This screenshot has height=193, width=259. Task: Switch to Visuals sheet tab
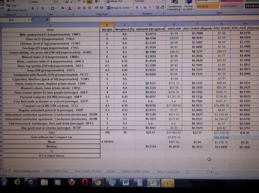coord(111,171)
